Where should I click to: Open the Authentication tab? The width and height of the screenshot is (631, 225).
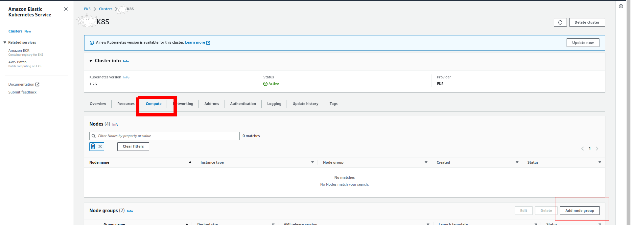click(243, 104)
